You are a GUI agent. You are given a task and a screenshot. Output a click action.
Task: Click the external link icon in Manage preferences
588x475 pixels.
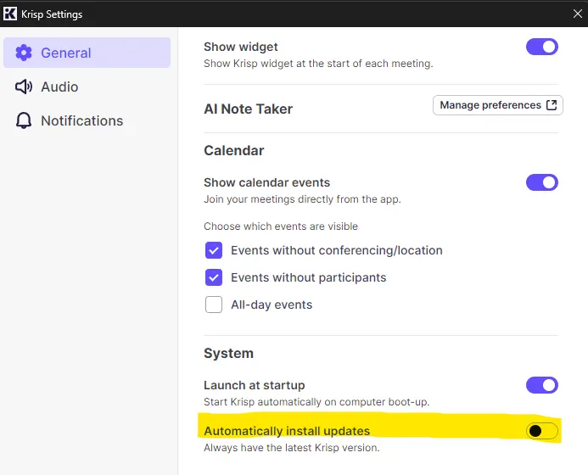pos(552,105)
